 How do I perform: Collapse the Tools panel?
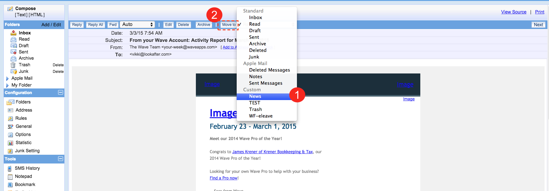click(x=61, y=159)
